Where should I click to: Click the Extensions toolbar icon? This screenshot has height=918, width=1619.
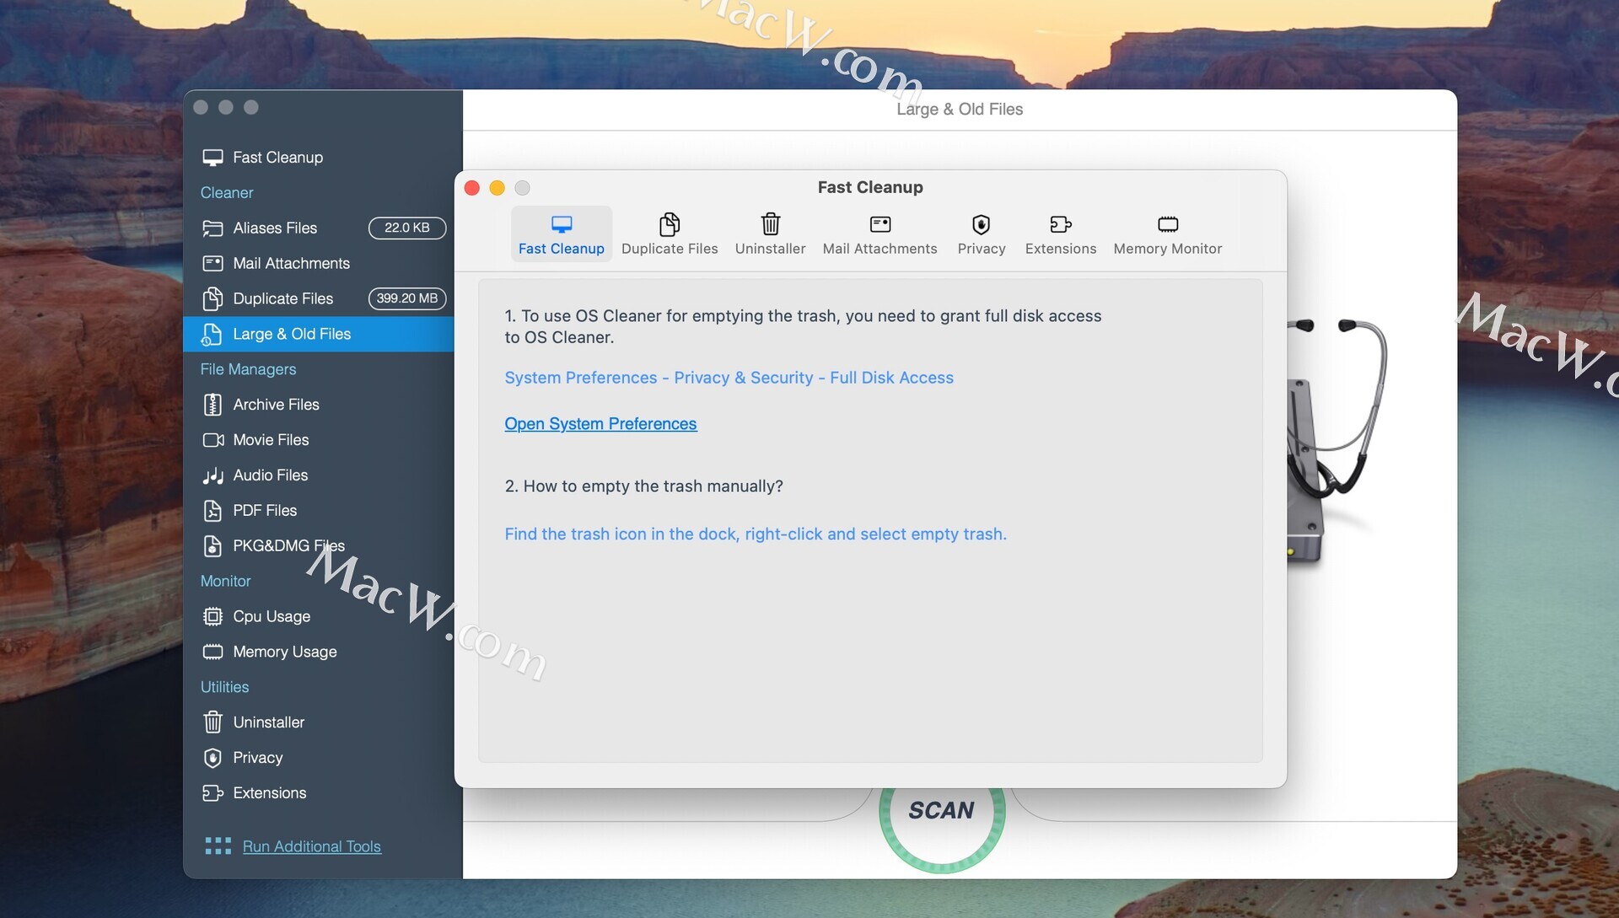coord(1061,224)
